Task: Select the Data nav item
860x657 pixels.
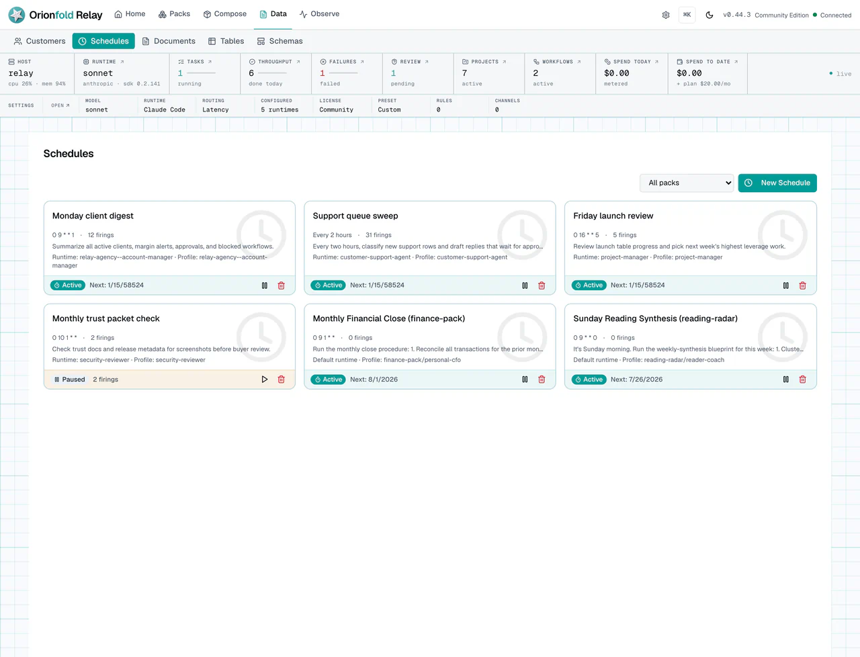Action: click(273, 14)
